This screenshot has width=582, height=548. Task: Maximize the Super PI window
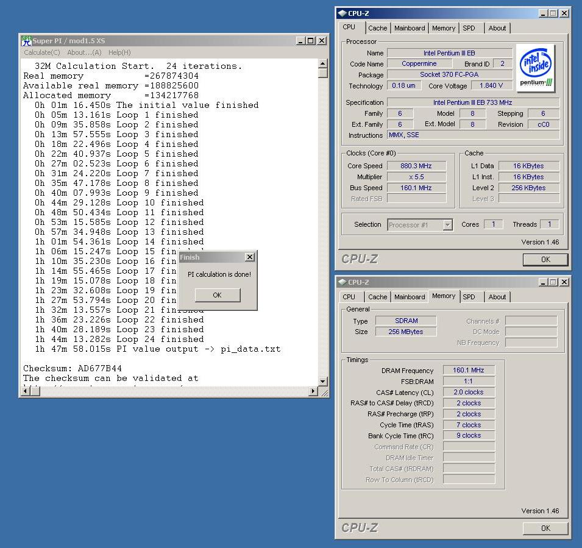click(310, 41)
